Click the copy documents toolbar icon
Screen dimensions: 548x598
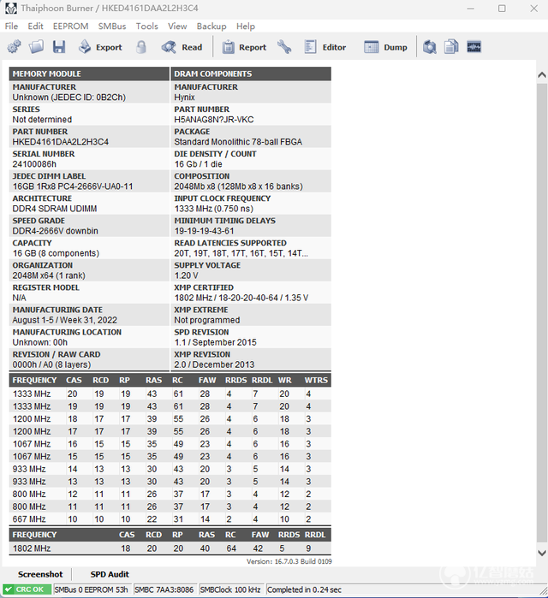click(x=451, y=47)
